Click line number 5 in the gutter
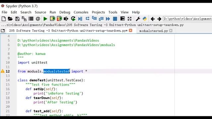Viewport: 212px width, 119px height. (x=9, y=40)
